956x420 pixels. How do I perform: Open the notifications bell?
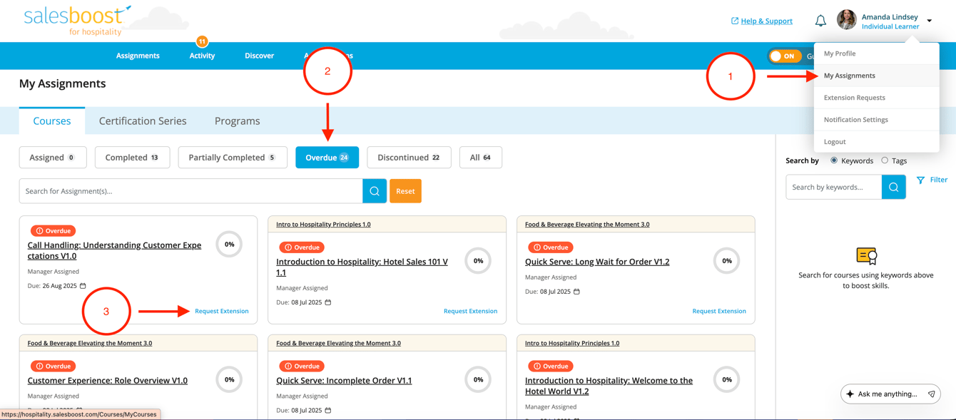point(820,21)
